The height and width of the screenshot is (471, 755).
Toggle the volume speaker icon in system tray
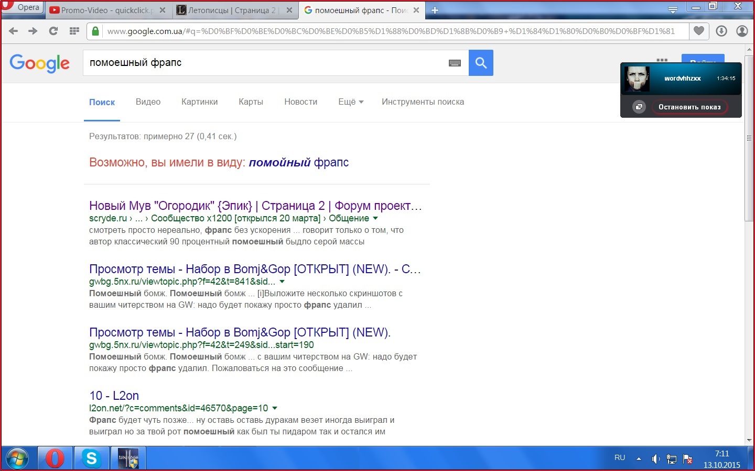click(x=655, y=459)
